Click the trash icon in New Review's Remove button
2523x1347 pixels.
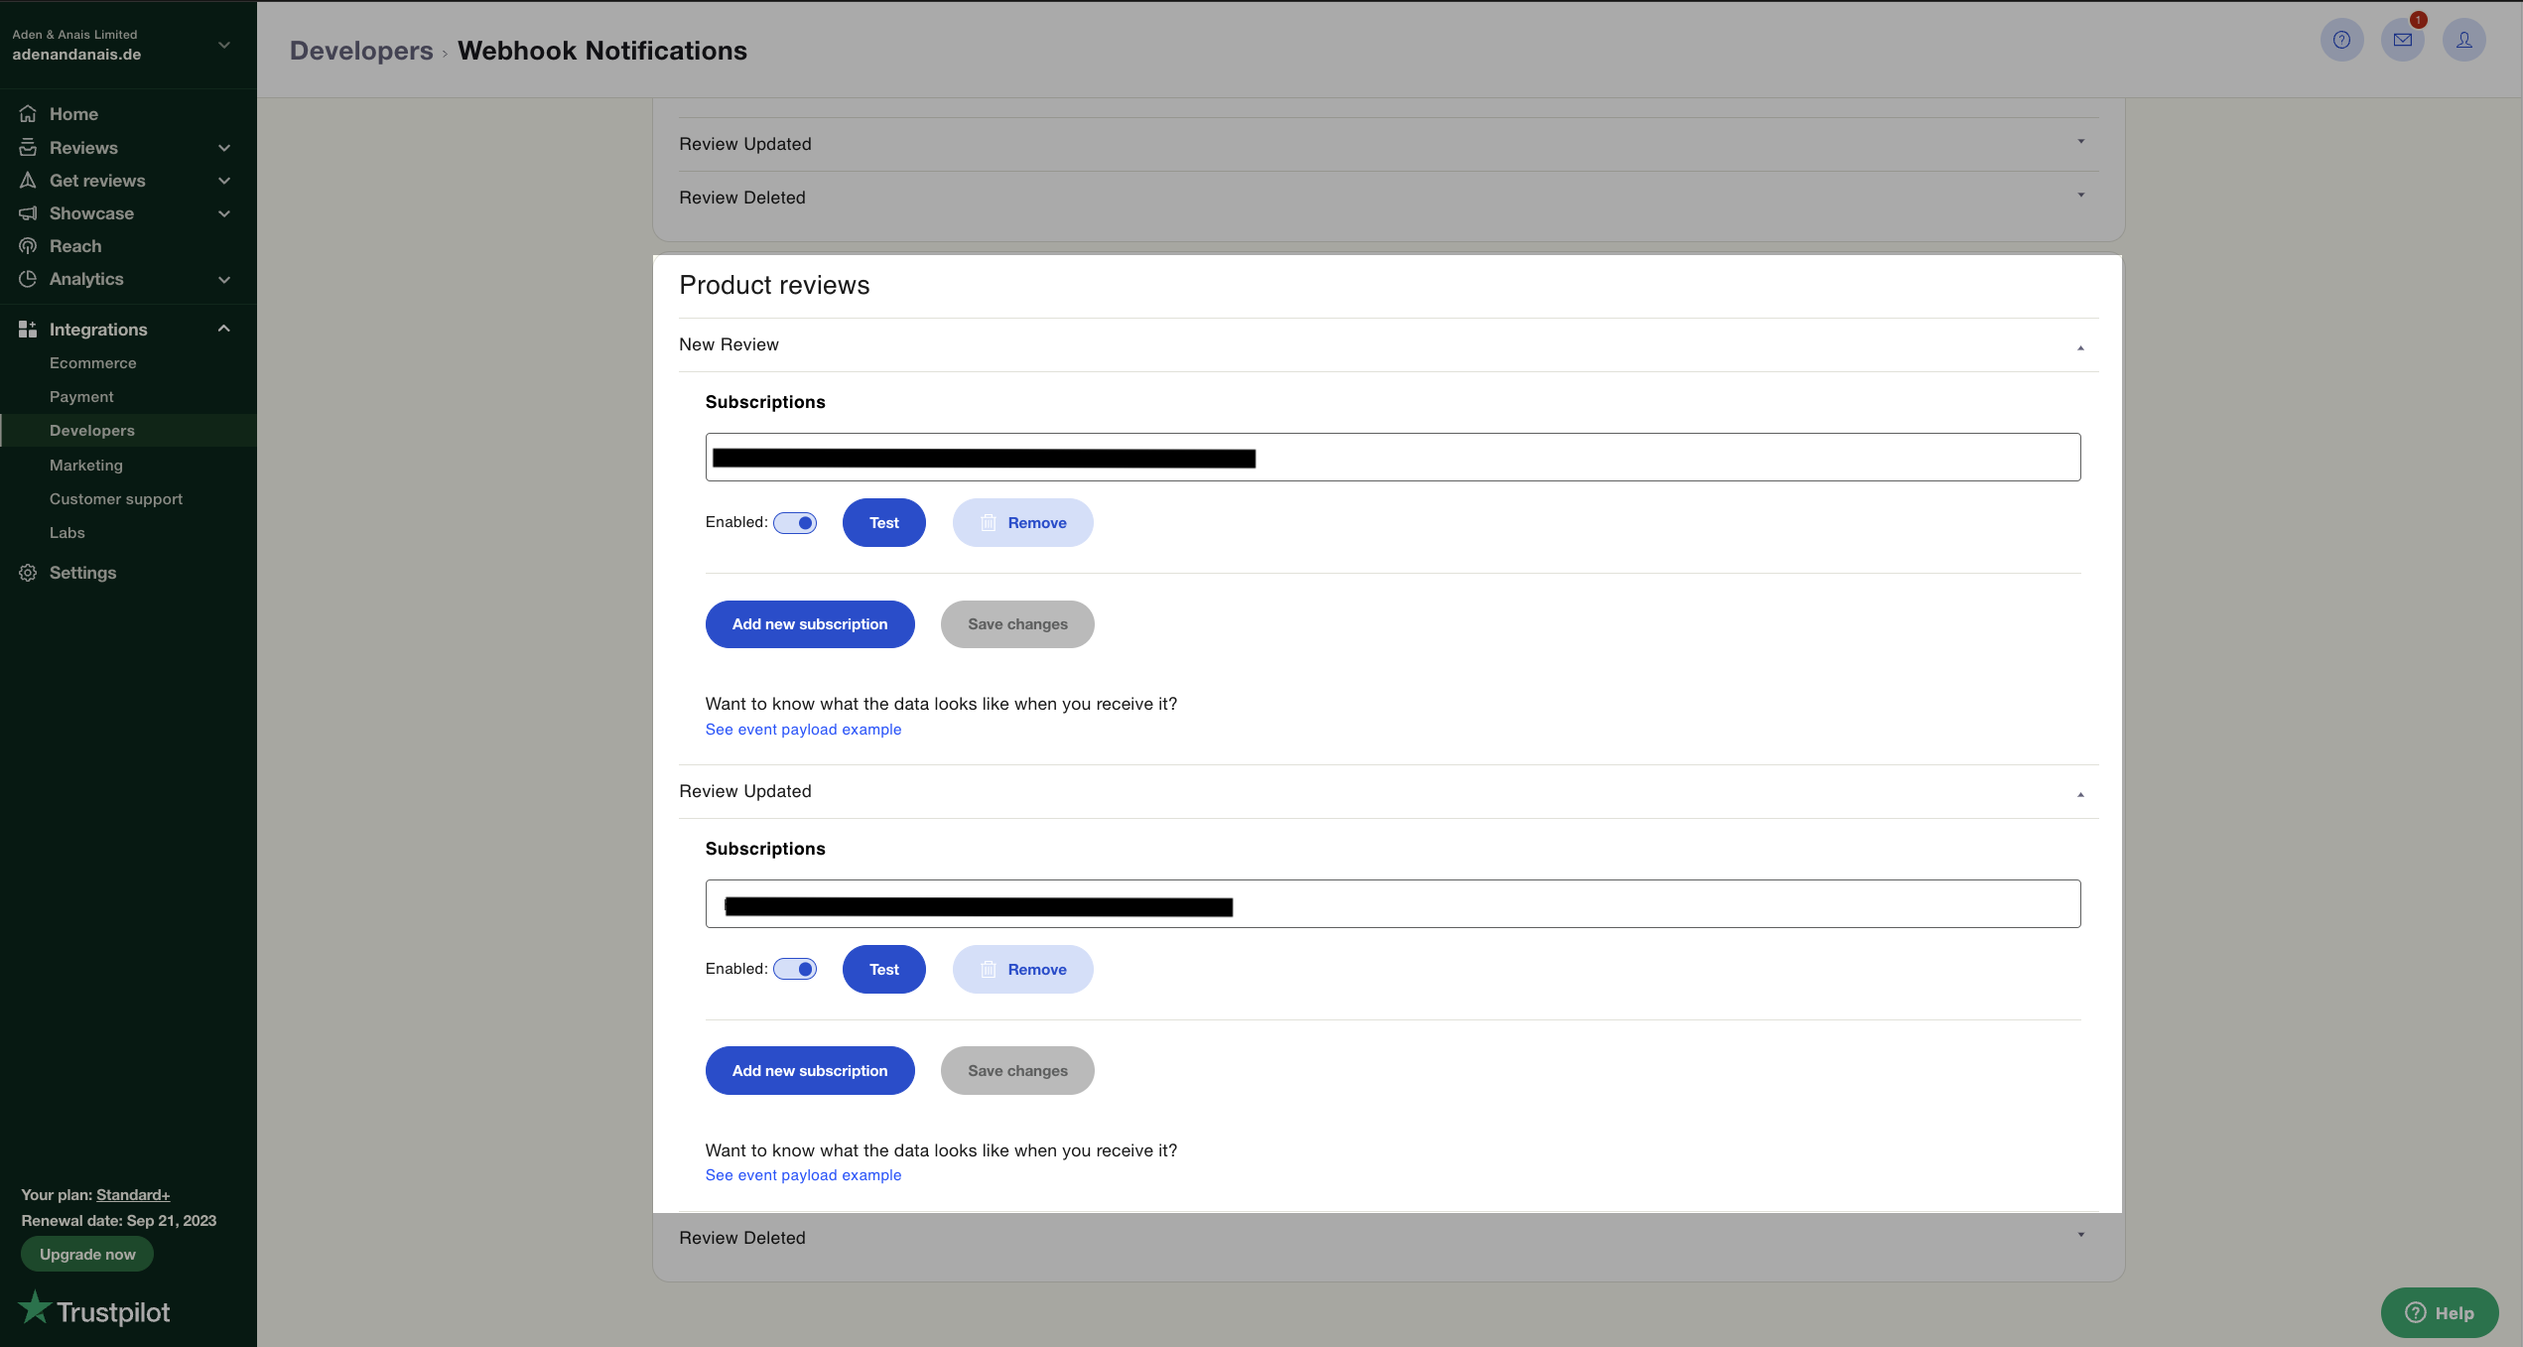click(989, 523)
